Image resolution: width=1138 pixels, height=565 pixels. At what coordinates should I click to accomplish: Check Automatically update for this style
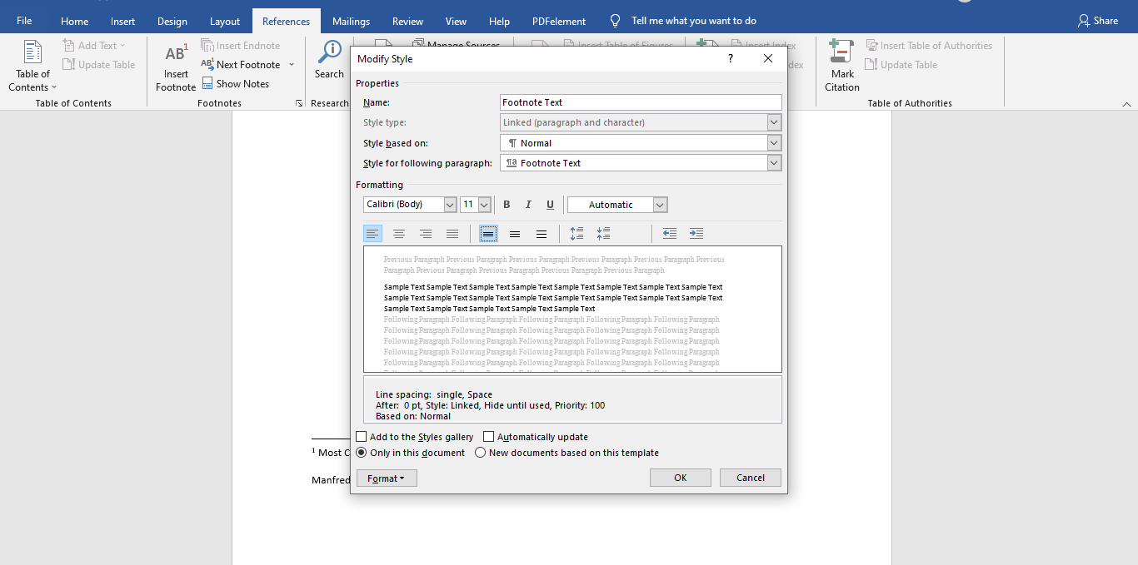coord(488,436)
